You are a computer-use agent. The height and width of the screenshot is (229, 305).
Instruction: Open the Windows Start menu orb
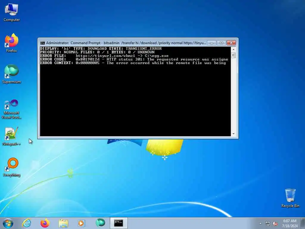pos(8,223)
